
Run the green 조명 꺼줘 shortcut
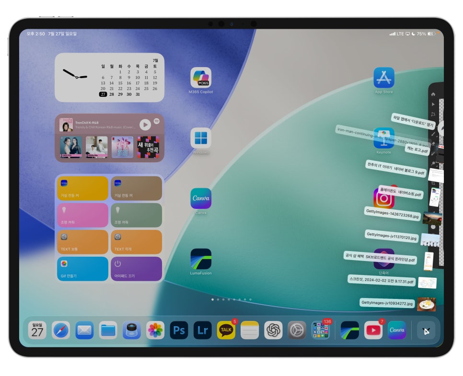point(137,215)
